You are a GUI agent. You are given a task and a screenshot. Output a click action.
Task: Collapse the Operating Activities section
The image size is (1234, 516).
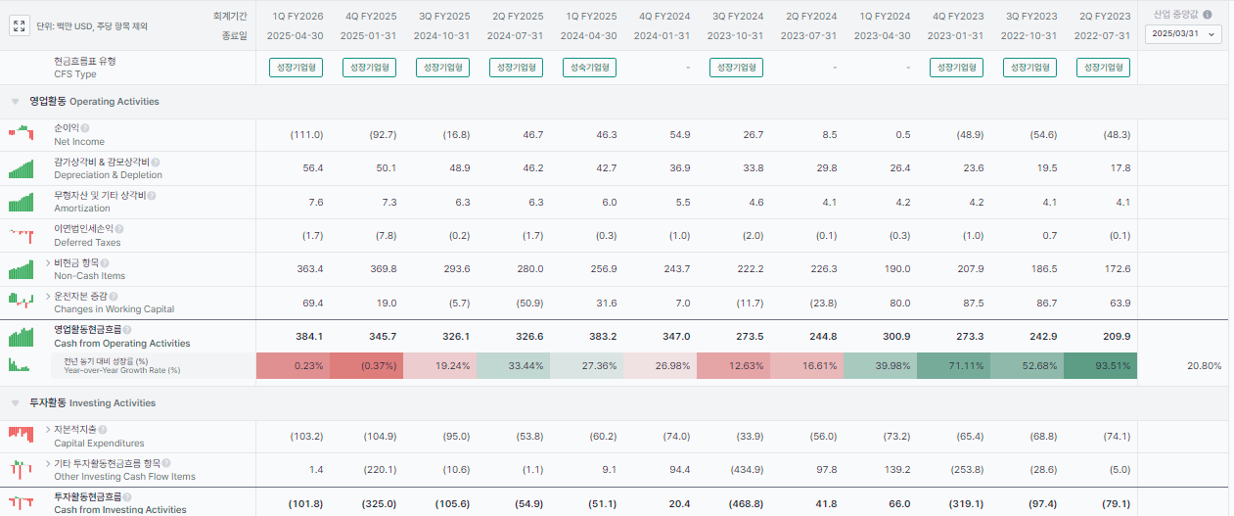pos(16,102)
